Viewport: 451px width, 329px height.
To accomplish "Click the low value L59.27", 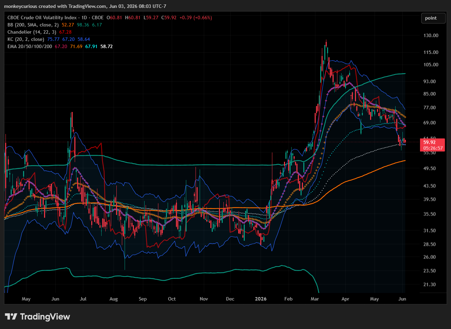I will pyautogui.click(x=151, y=18).
